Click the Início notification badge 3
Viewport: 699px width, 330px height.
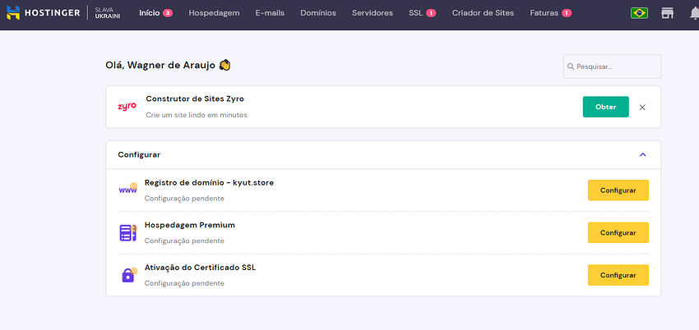tap(168, 13)
